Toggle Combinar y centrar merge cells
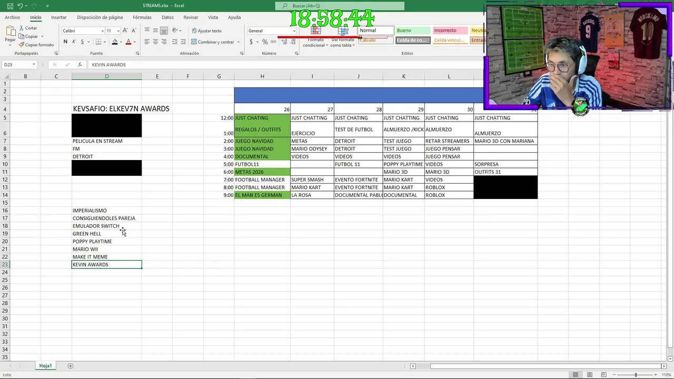674x379 pixels. (x=212, y=42)
